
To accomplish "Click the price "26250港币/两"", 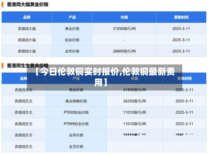I will (134, 101).
